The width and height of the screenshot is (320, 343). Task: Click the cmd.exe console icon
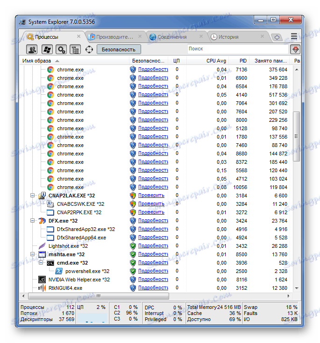tap(50, 263)
